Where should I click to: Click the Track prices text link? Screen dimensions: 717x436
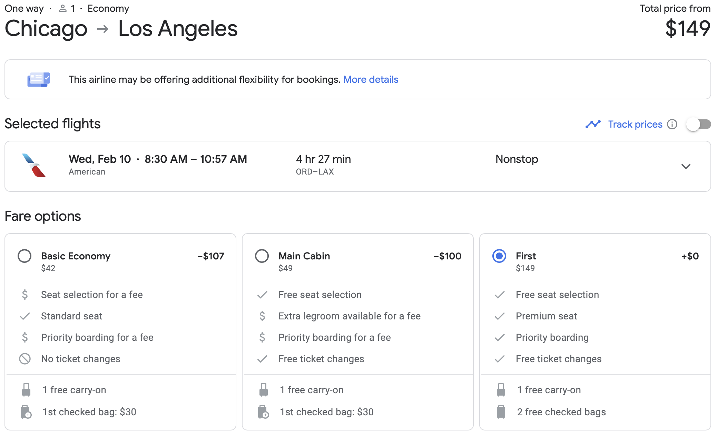coord(635,124)
